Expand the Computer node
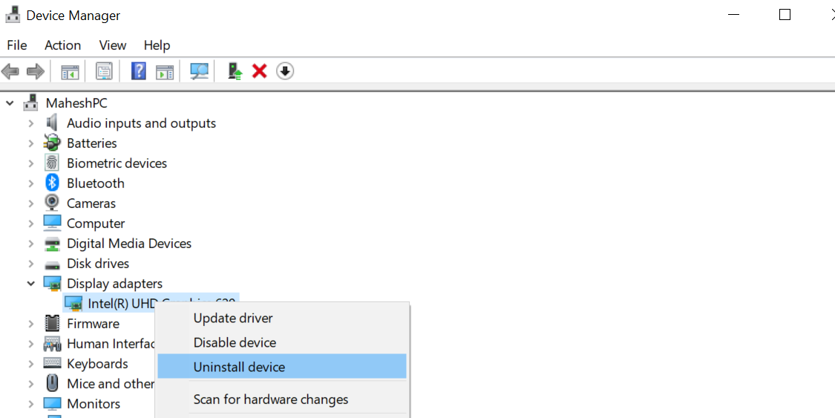Viewport: 835px width, 418px height. (31, 223)
